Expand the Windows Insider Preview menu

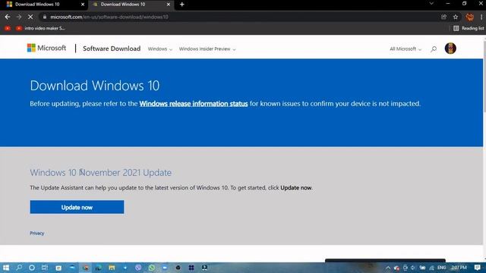pos(207,49)
